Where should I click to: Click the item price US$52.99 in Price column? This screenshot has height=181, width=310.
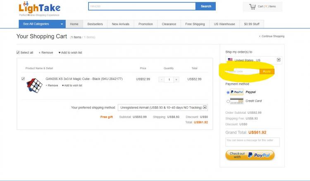(143, 79)
